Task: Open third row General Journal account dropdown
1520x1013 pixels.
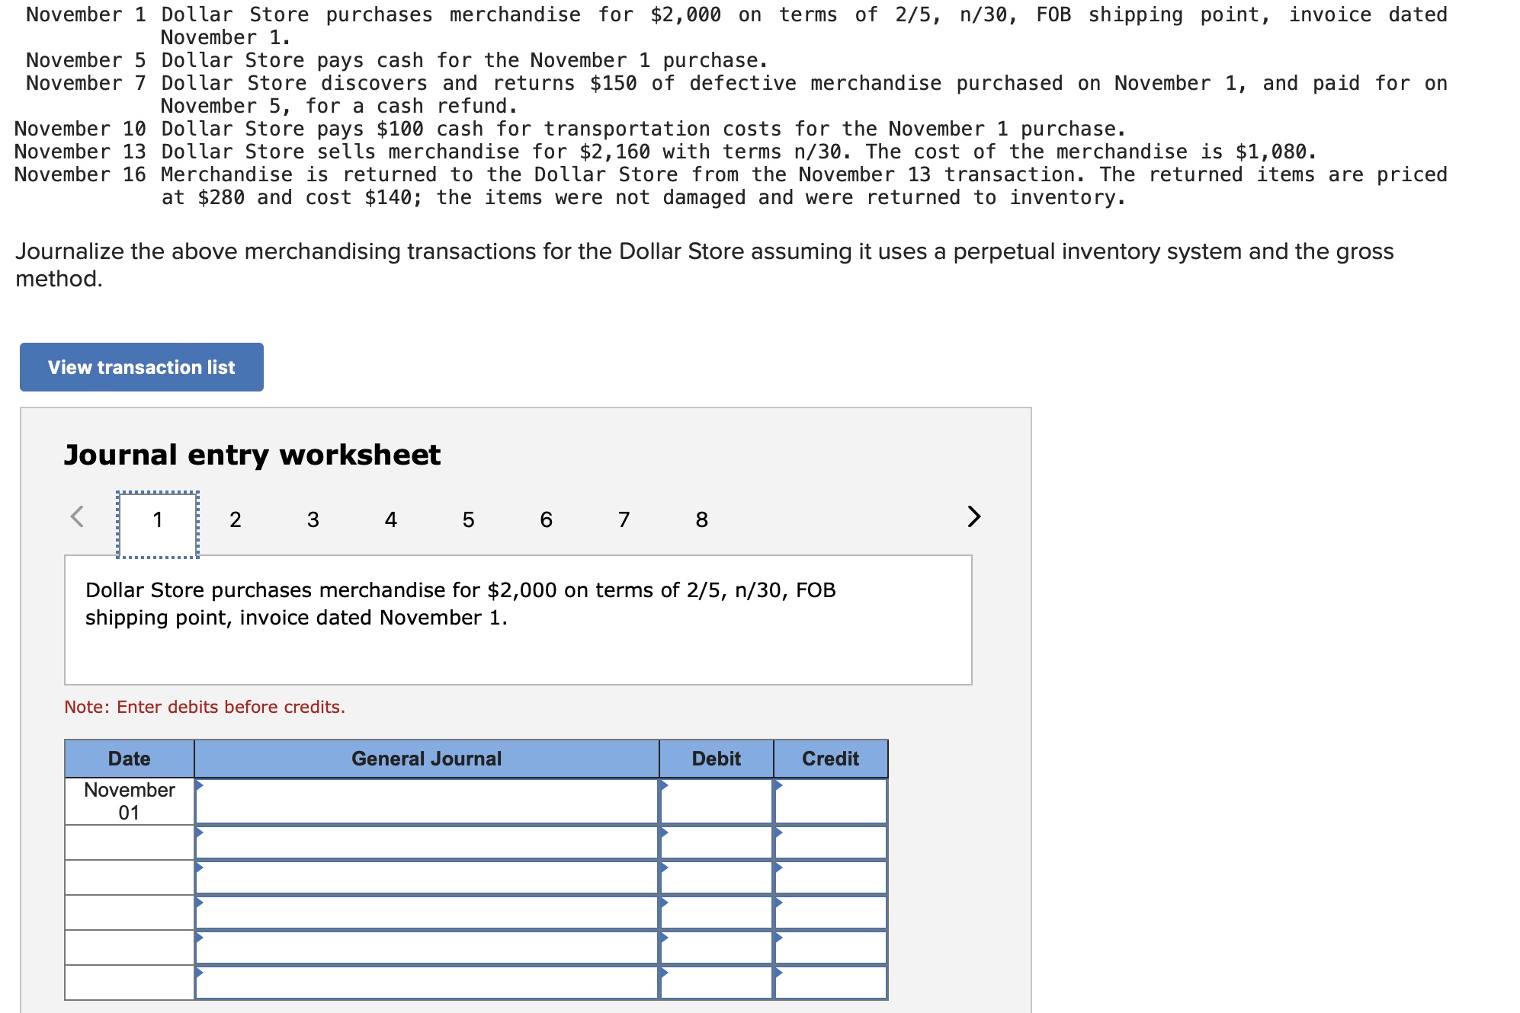Action: click(427, 877)
